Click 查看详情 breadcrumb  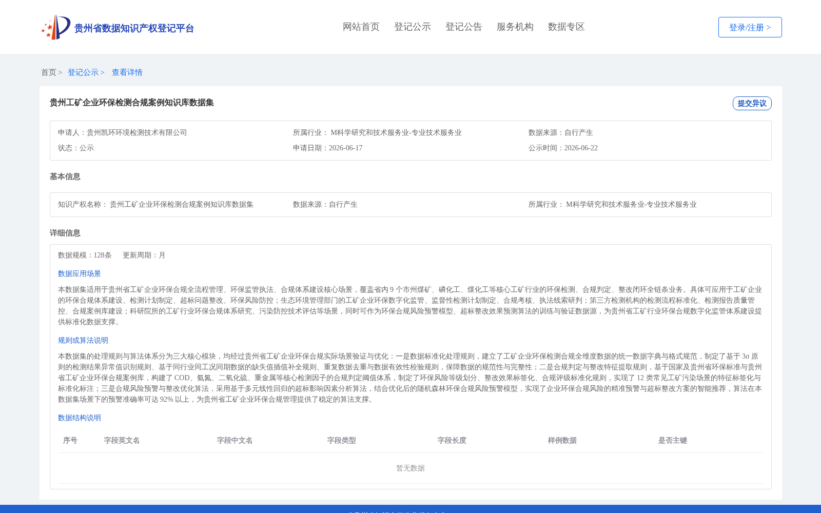[127, 72]
